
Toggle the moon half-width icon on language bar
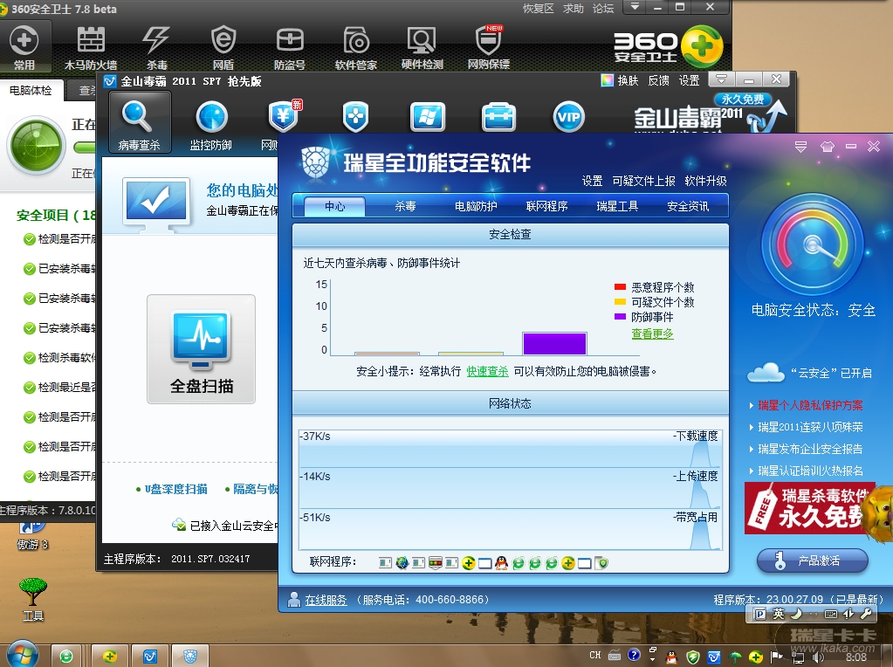[x=796, y=614]
